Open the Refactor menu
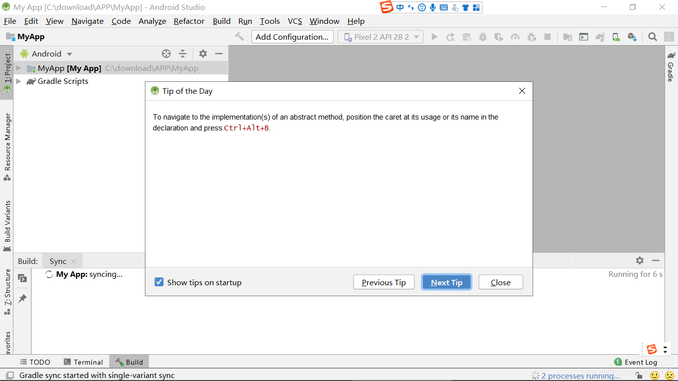Image resolution: width=678 pixels, height=381 pixels. pos(189,21)
